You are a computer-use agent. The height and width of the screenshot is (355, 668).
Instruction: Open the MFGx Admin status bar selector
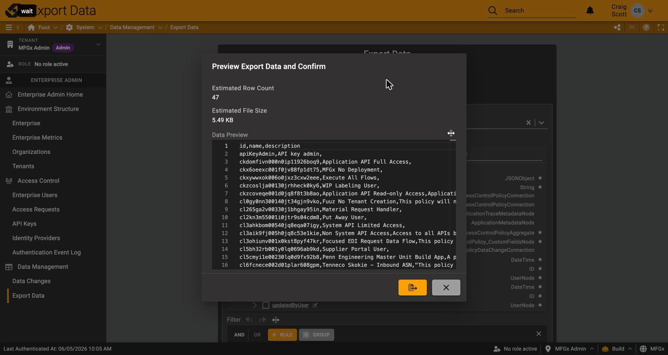click(569, 349)
